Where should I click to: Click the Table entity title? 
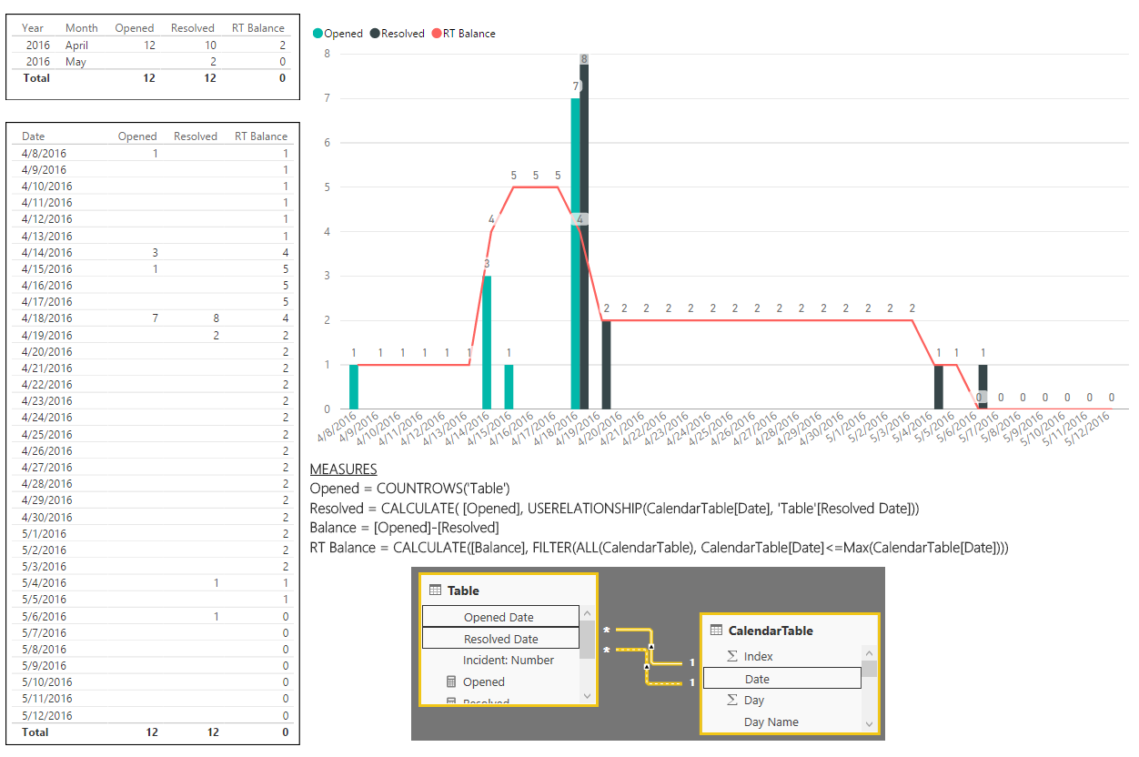coord(463,590)
